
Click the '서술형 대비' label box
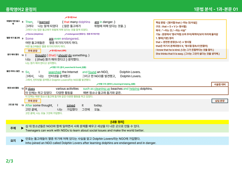pyautogui.click(x=220, y=84)
